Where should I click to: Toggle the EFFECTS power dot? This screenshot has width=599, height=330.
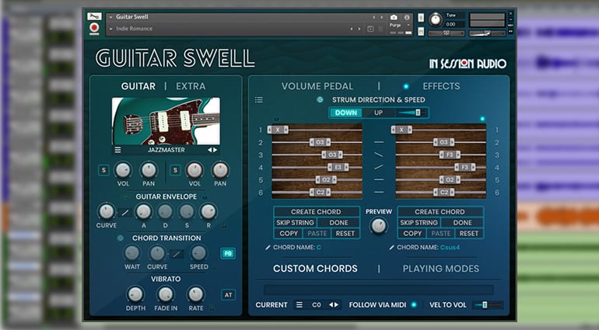point(406,86)
